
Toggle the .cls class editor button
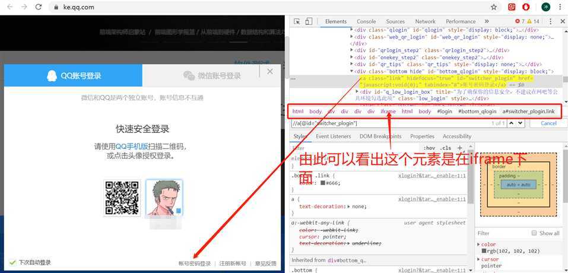(x=445, y=148)
